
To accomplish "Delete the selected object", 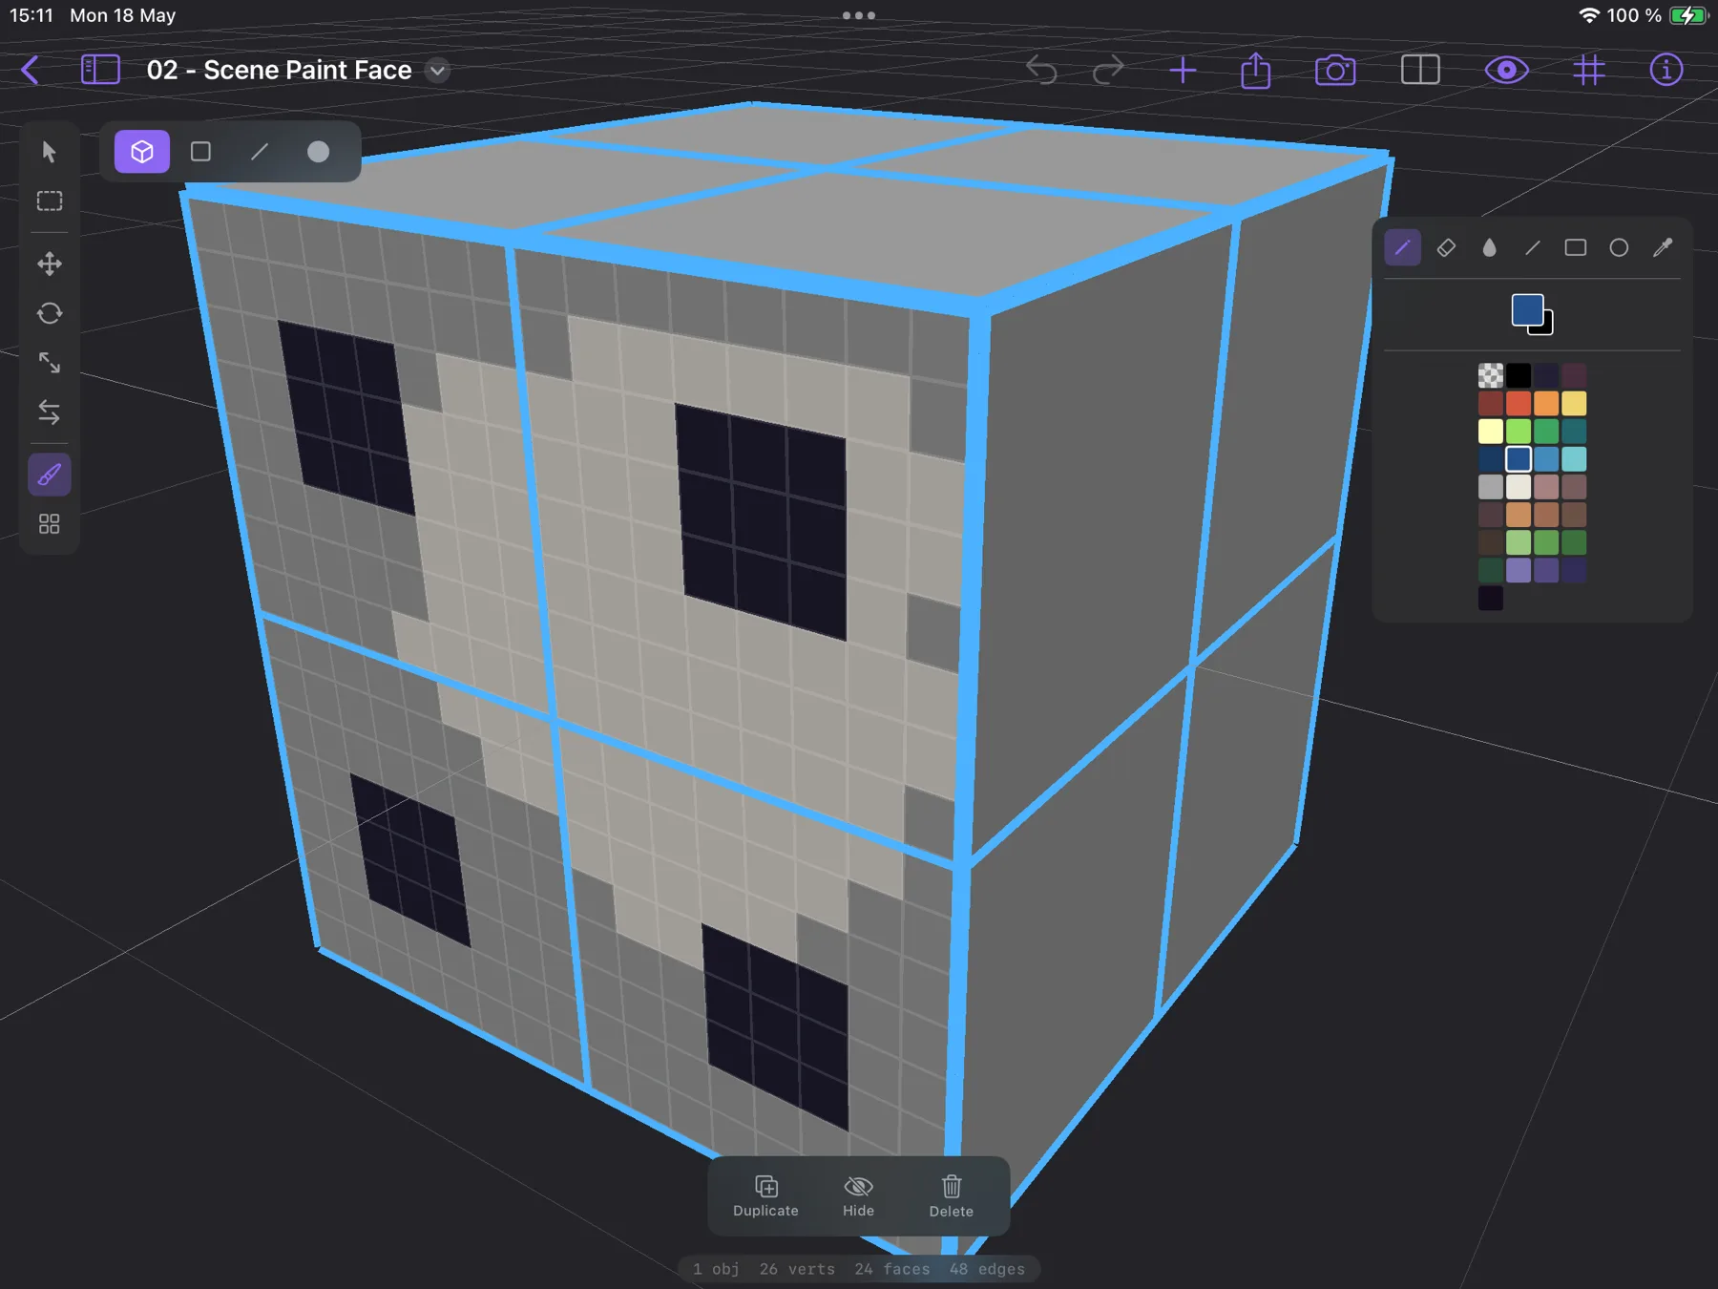I will click(x=952, y=1195).
